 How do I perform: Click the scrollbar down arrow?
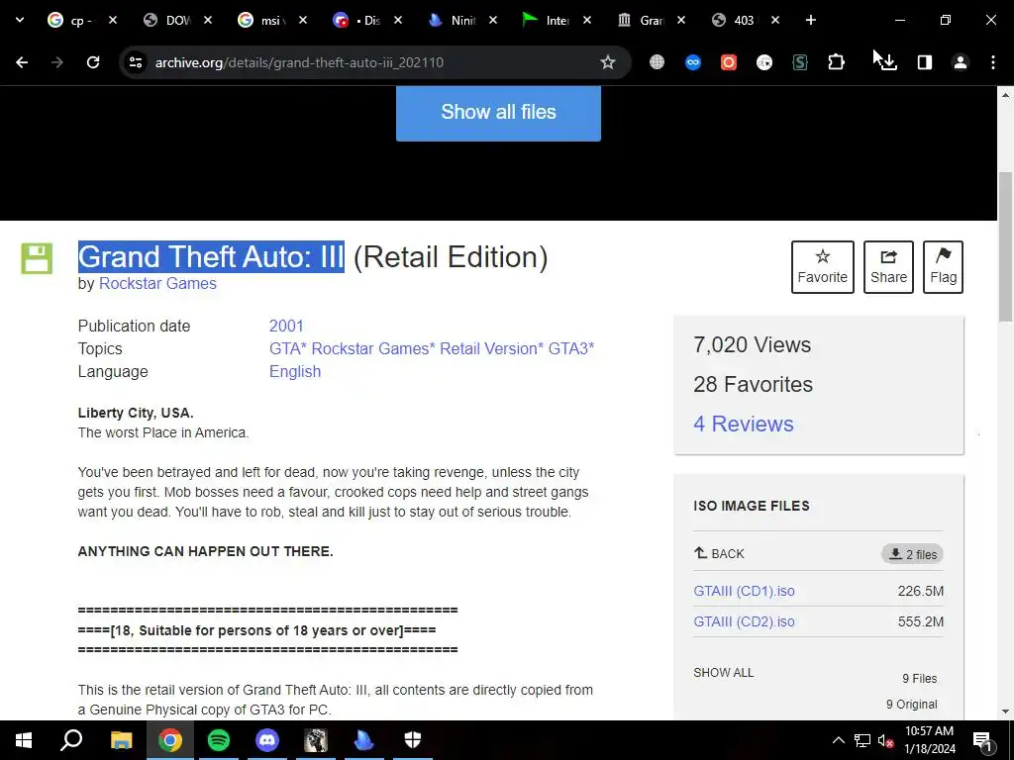click(x=1006, y=712)
